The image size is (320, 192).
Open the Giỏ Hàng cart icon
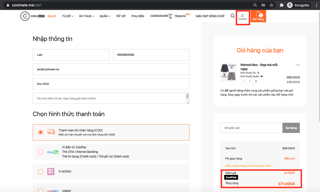(258, 16)
